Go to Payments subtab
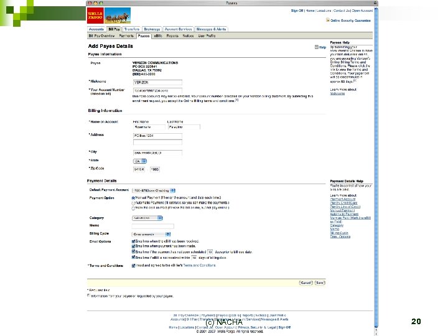Viewport: 448px width, 336px height. pos(126,36)
